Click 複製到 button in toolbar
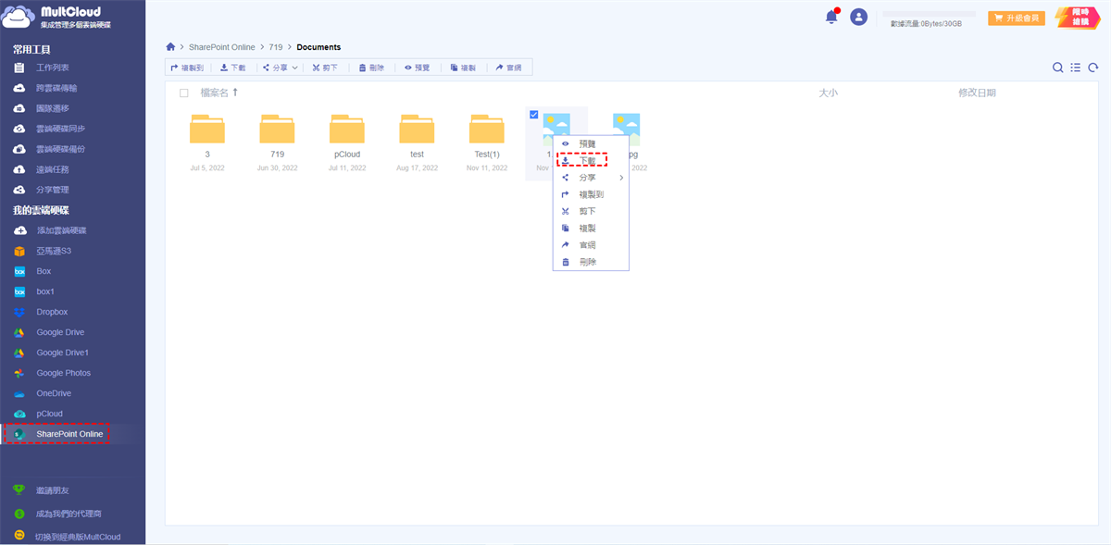The width and height of the screenshot is (1111, 545). [187, 68]
